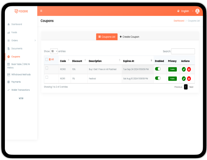207x160 pixels.
Task: Disable the RCR10 coupon enabled toggle
Action: pos(158,69)
